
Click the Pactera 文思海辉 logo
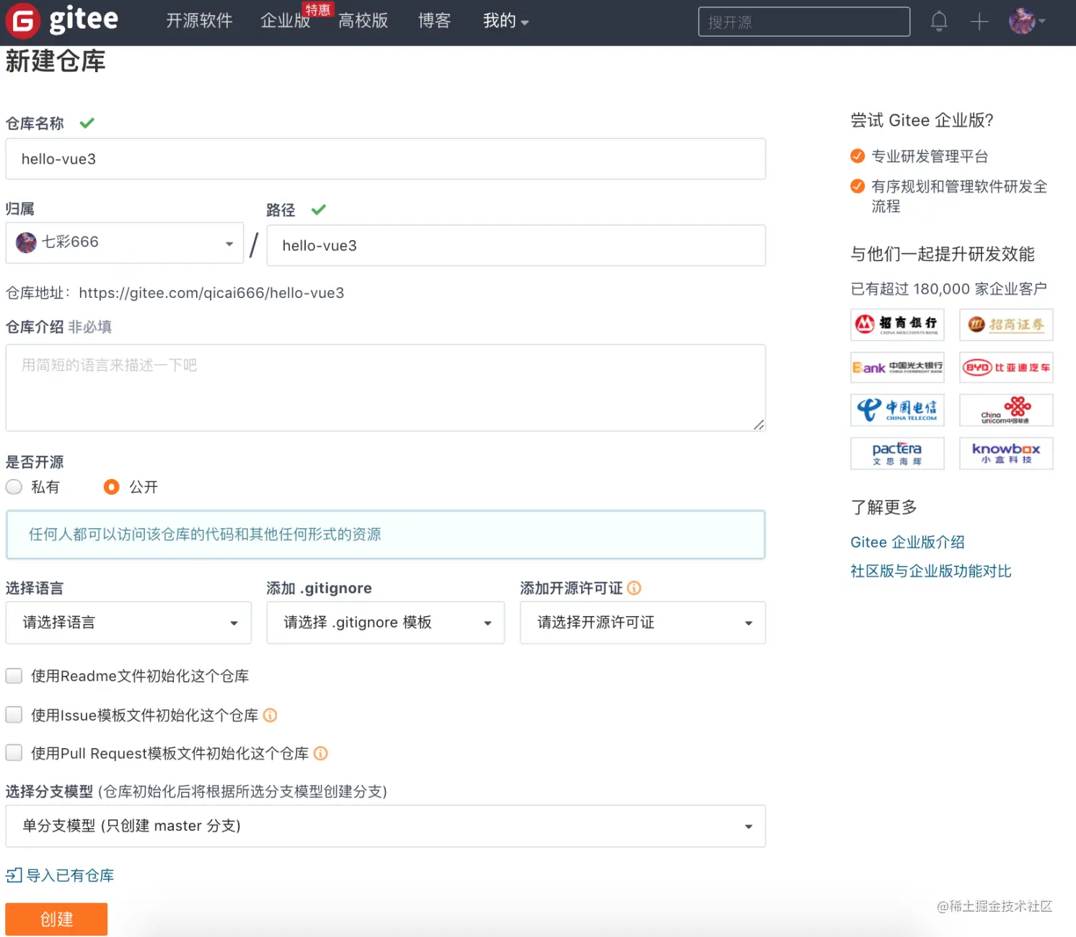(897, 454)
